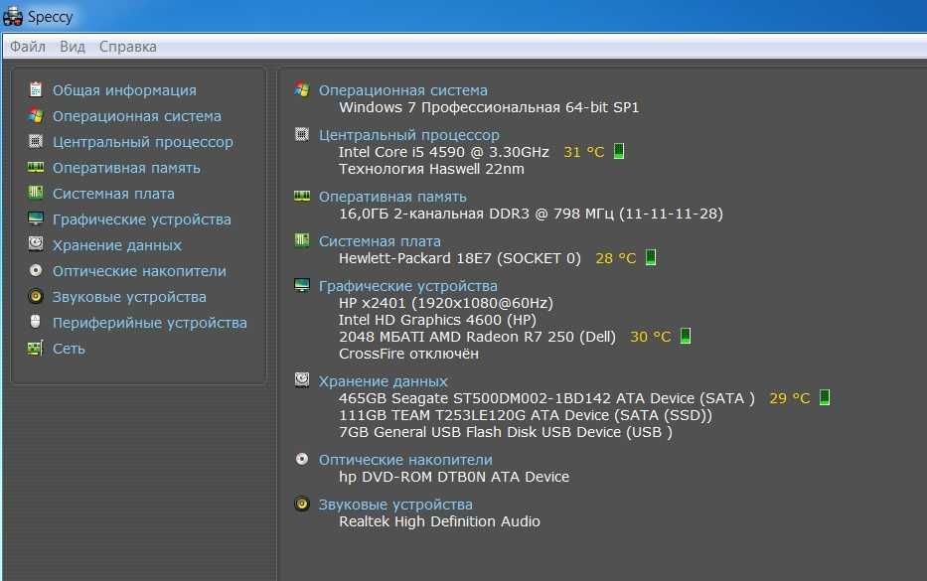Click the Звуковые устройства heading in summary

pos(395,505)
